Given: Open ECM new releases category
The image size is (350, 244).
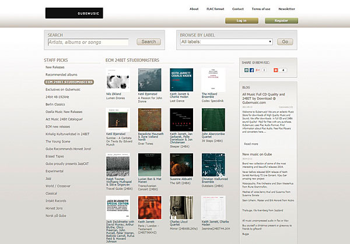Looking at the screenshot, I should coord(58,126).
